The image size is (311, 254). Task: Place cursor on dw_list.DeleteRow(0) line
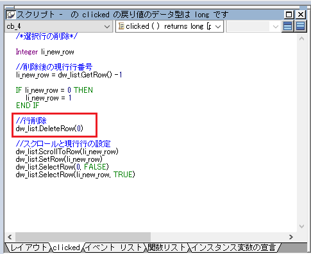tap(49, 129)
